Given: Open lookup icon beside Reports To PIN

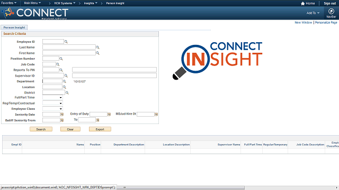Looking at the screenshot, I should click(61, 70).
